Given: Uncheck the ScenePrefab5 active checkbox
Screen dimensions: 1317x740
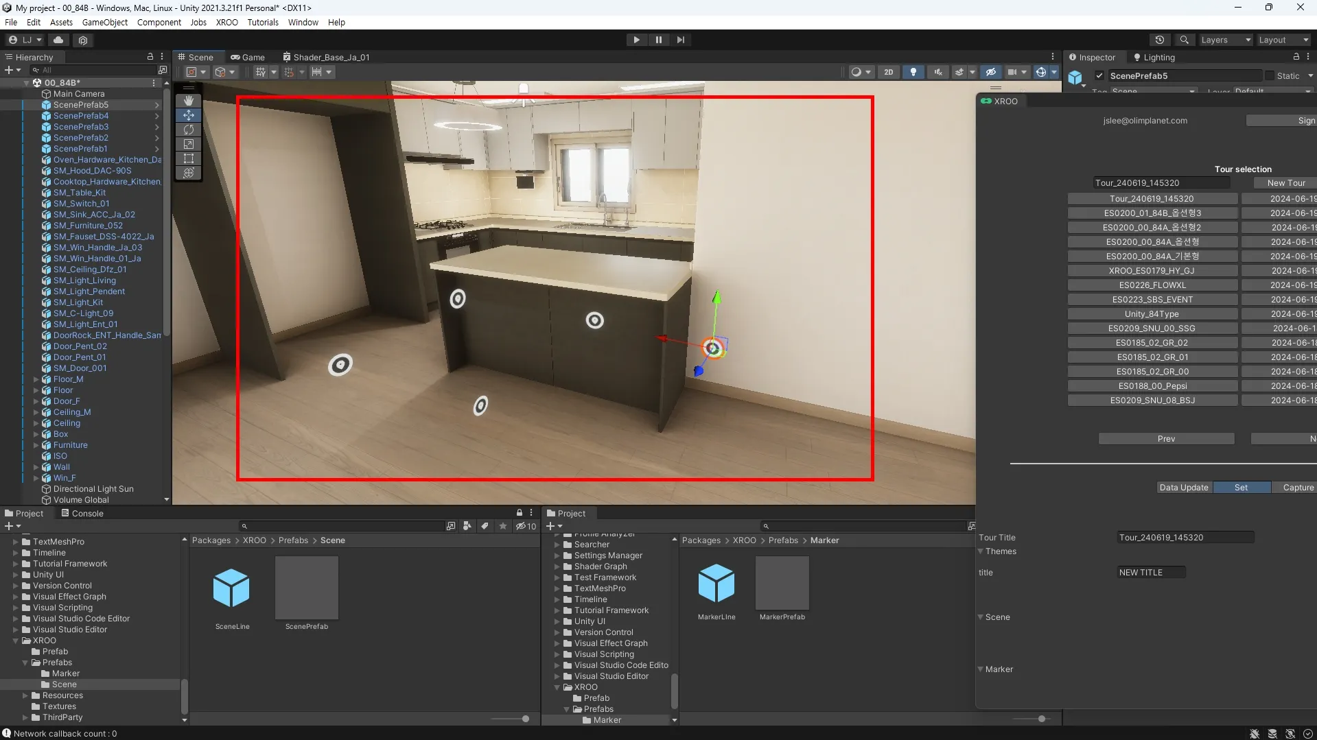Looking at the screenshot, I should (x=1099, y=76).
